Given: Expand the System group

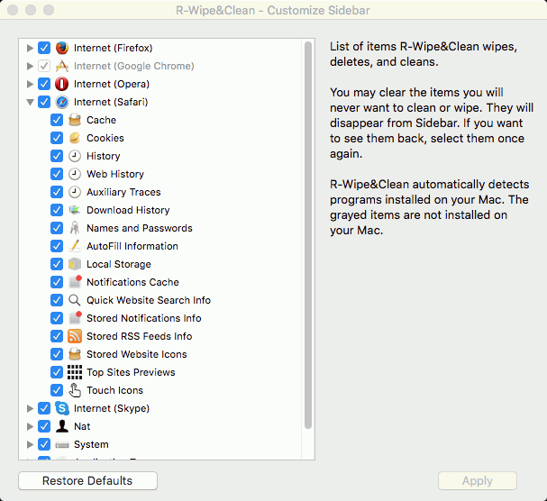Looking at the screenshot, I should (x=30, y=444).
